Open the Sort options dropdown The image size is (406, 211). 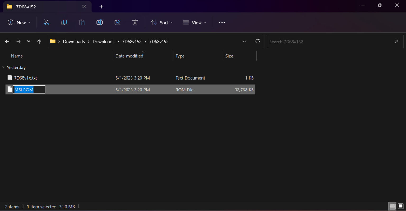(162, 23)
